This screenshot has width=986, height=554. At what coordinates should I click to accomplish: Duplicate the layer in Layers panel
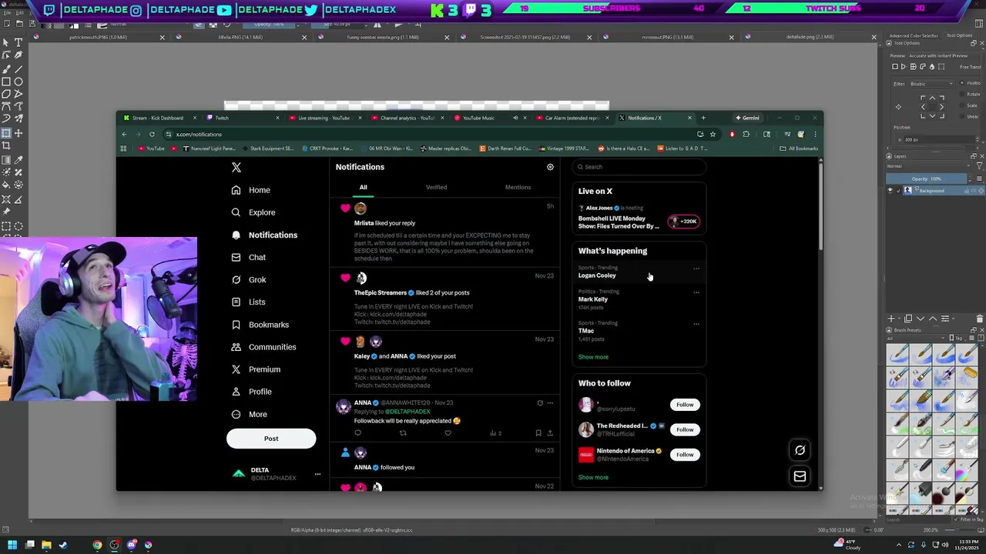coord(908,319)
